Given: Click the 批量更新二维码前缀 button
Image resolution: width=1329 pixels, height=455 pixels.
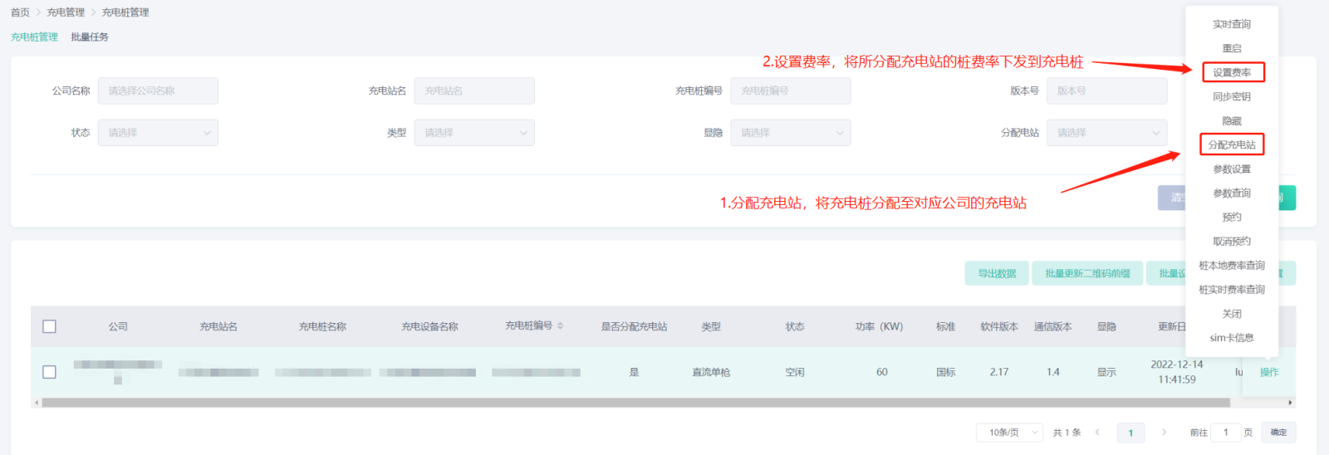Looking at the screenshot, I should pyautogui.click(x=1087, y=273).
